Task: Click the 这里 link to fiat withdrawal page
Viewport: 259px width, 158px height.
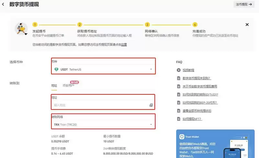Action: pyautogui.click(x=124, y=44)
